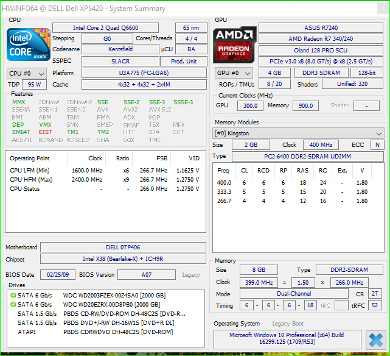Click the 95 W TDP value

[x=34, y=85]
